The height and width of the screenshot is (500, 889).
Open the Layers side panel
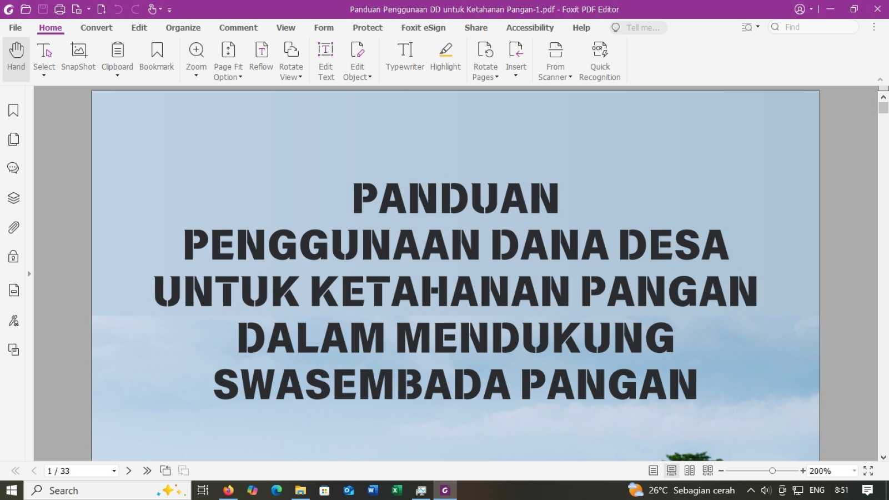coord(13,198)
